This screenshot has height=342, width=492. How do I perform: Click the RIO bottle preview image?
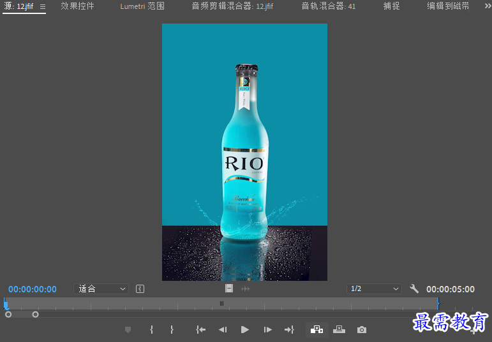[245, 152]
